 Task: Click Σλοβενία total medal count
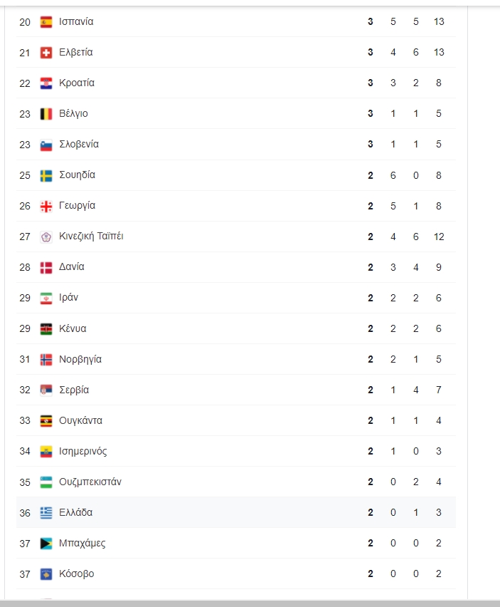coord(439,145)
